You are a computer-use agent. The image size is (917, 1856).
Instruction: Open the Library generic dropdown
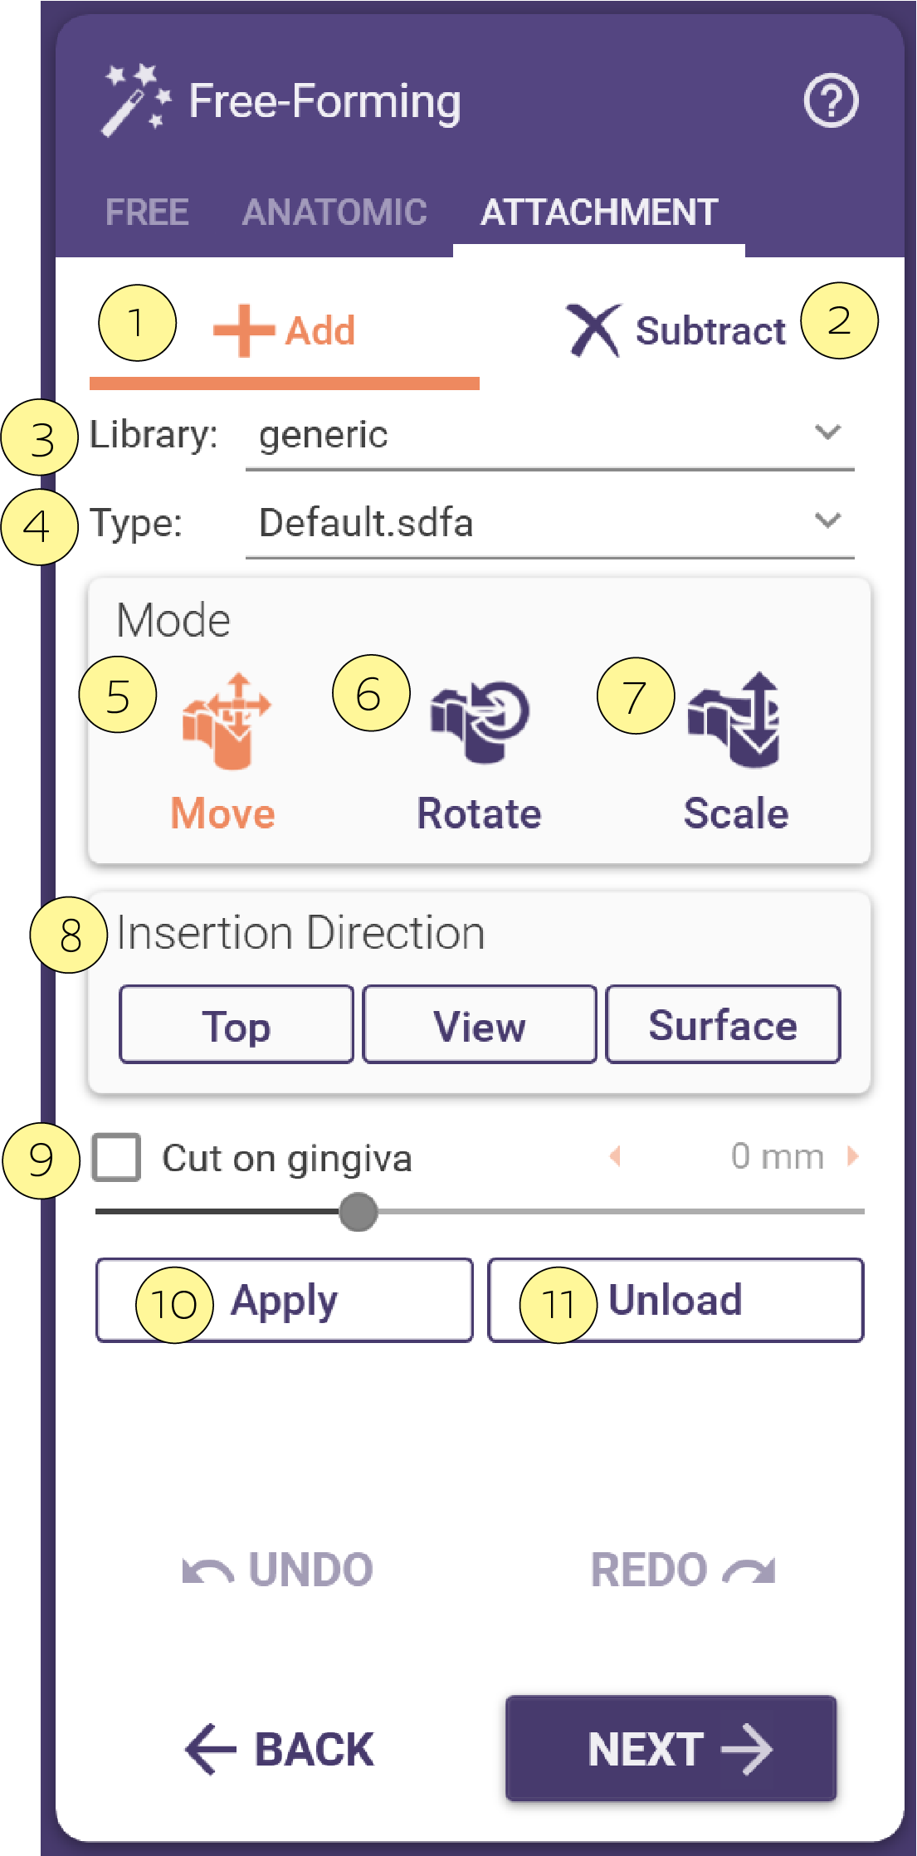click(549, 436)
